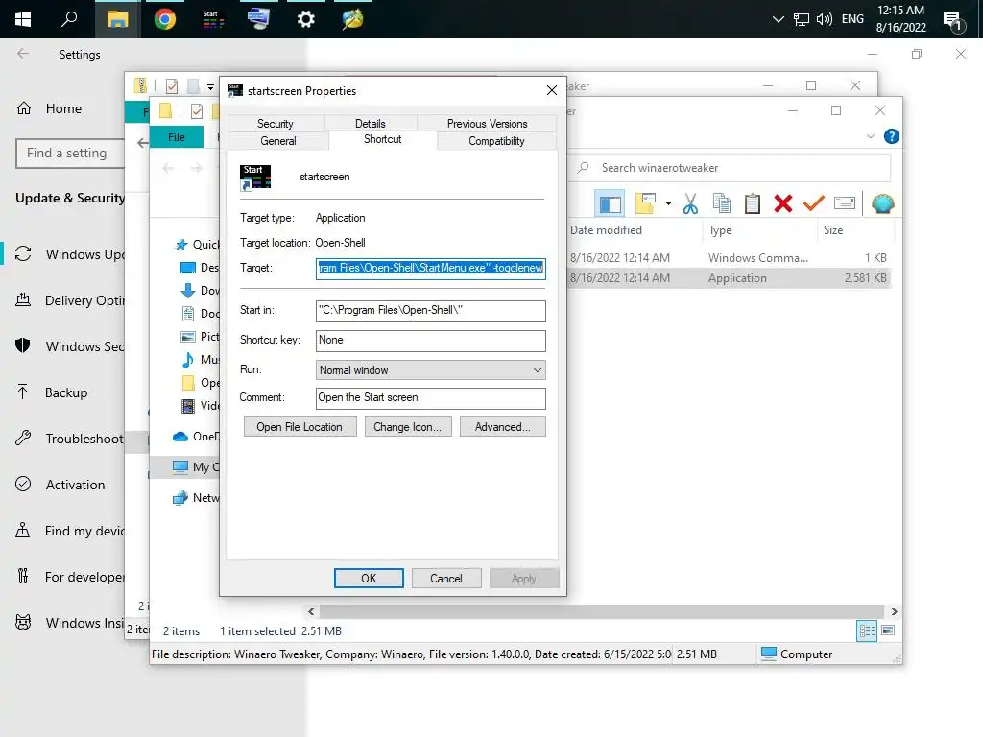Click the Target input field
The width and height of the screenshot is (983, 737).
tap(431, 269)
